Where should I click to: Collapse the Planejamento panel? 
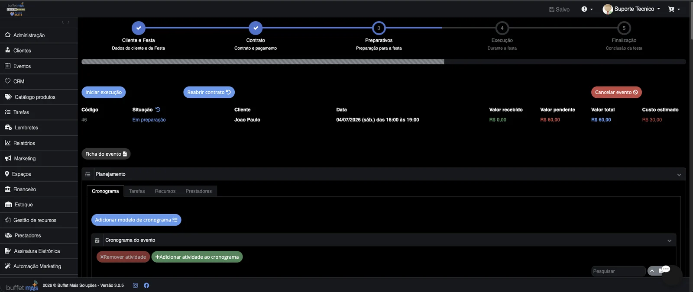click(x=679, y=175)
